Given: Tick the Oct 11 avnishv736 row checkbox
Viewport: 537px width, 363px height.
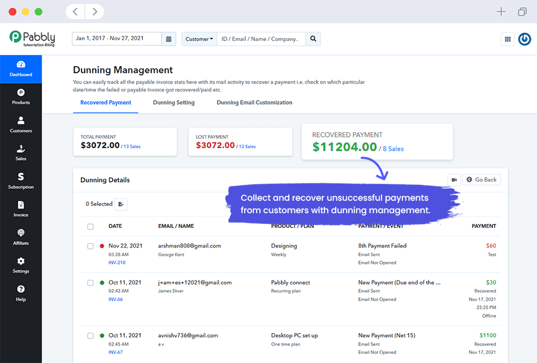Looking at the screenshot, I should tap(89, 335).
